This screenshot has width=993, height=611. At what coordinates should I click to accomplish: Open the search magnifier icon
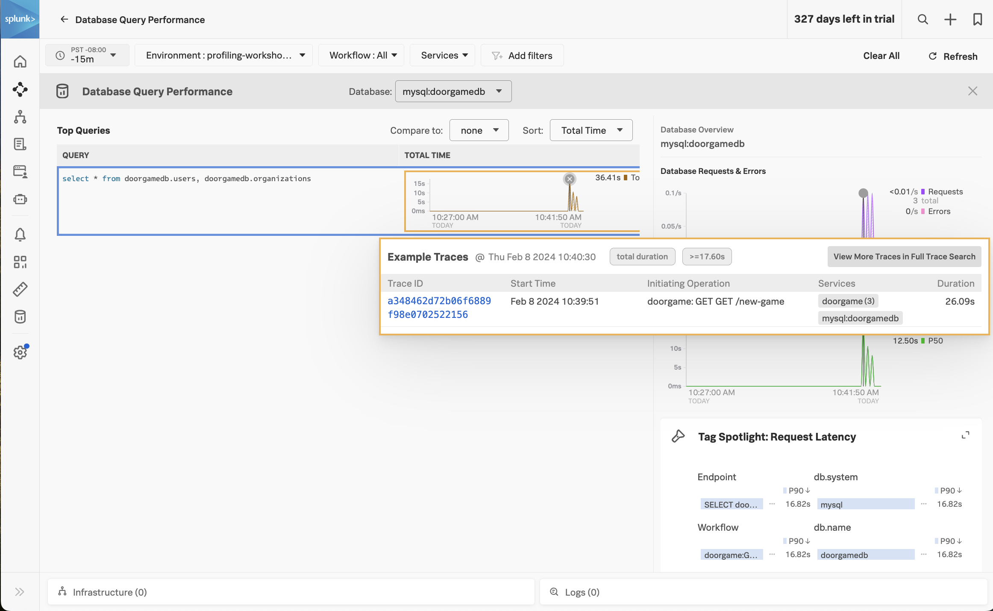pos(922,19)
